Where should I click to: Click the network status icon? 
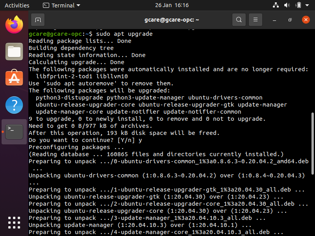[276, 5]
